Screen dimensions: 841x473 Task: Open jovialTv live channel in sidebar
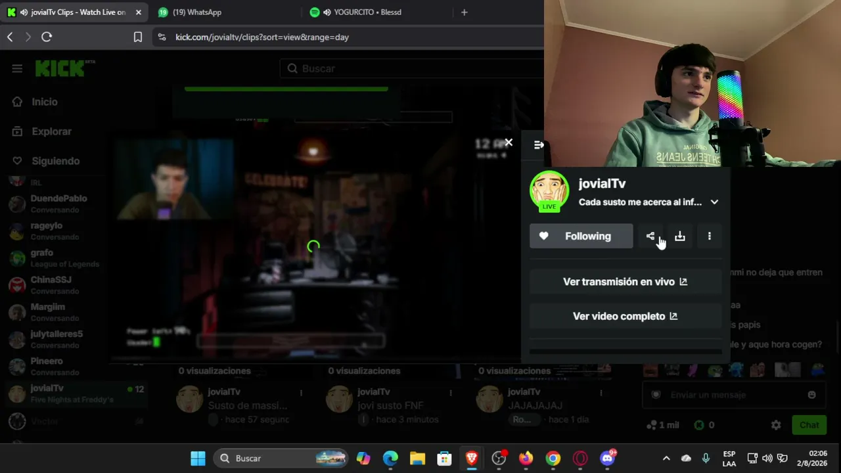[76, 394]
